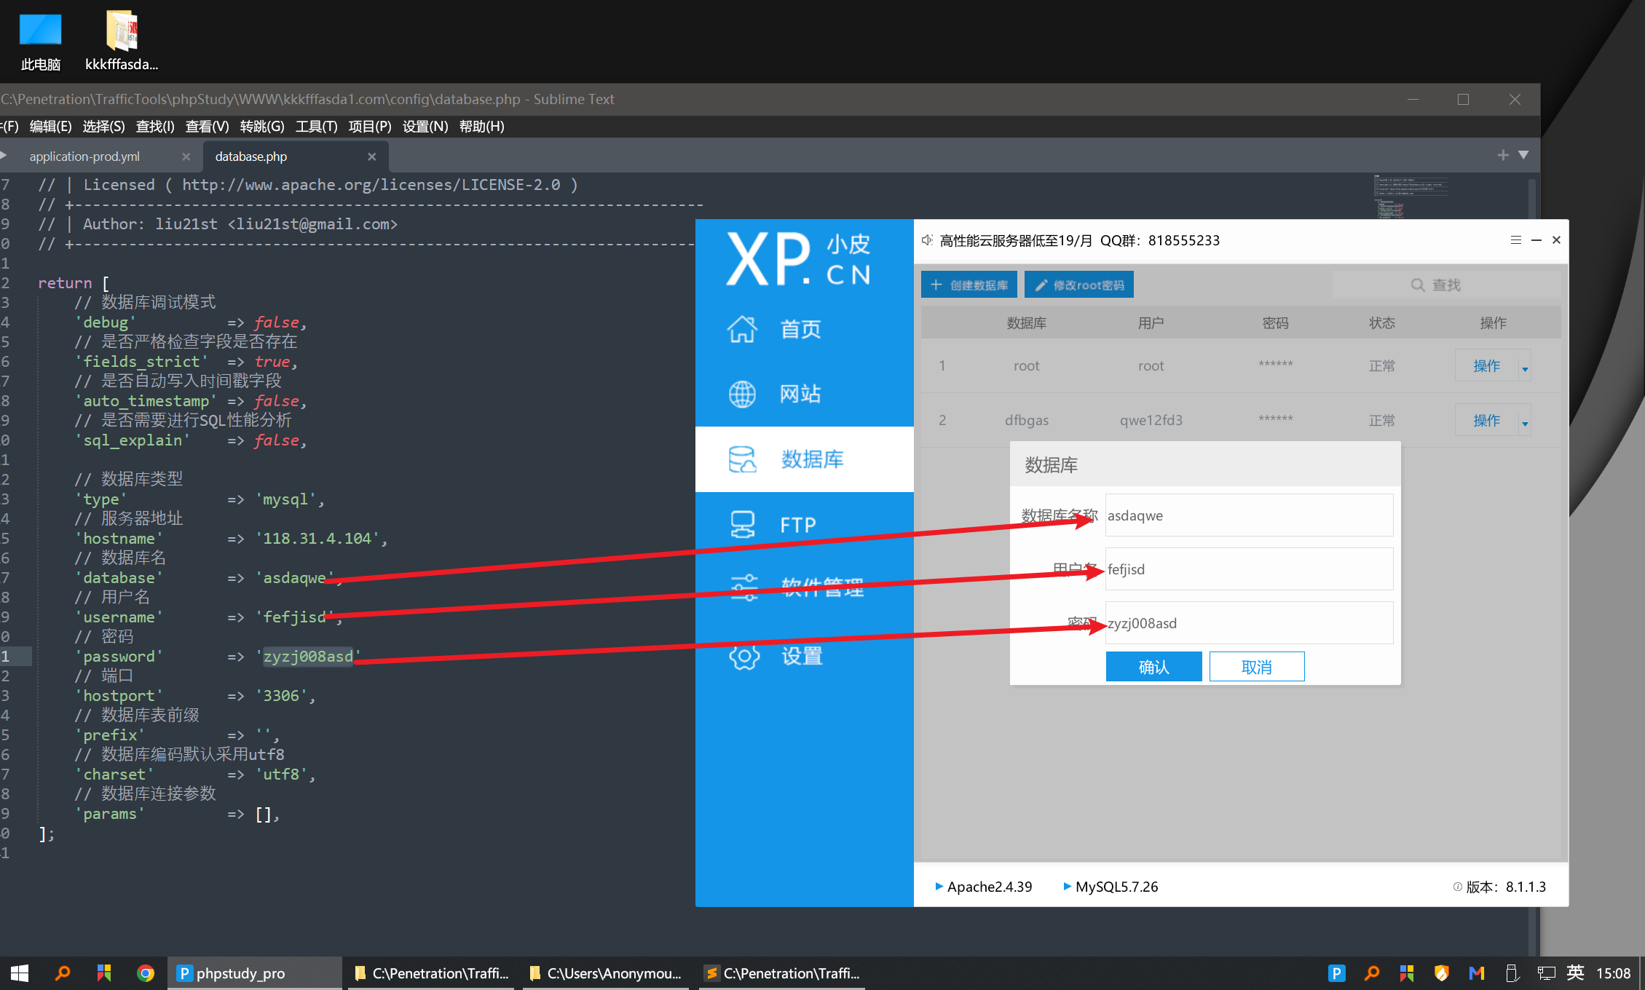The image size is (1645, 990).
Task: Expand the 操作 dropdown arrow for root row
Action: [x=1525, y=369]
